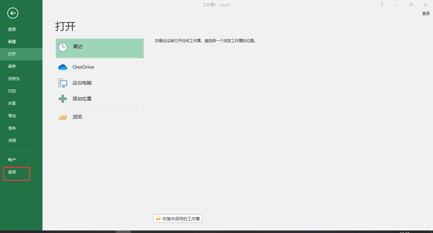Click the folder icon on 恢复未保存的工作簿
Image resolution: width=433 pixels, height=233 pixels.
click(158, 218)
